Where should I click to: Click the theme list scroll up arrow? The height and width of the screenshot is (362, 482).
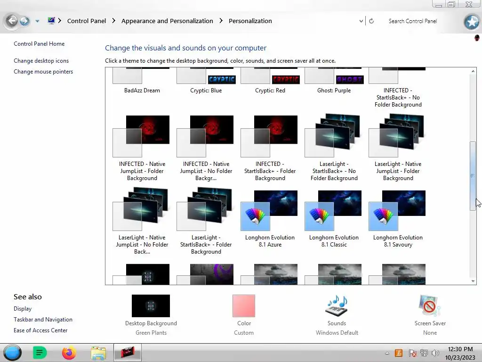[473, 71]
